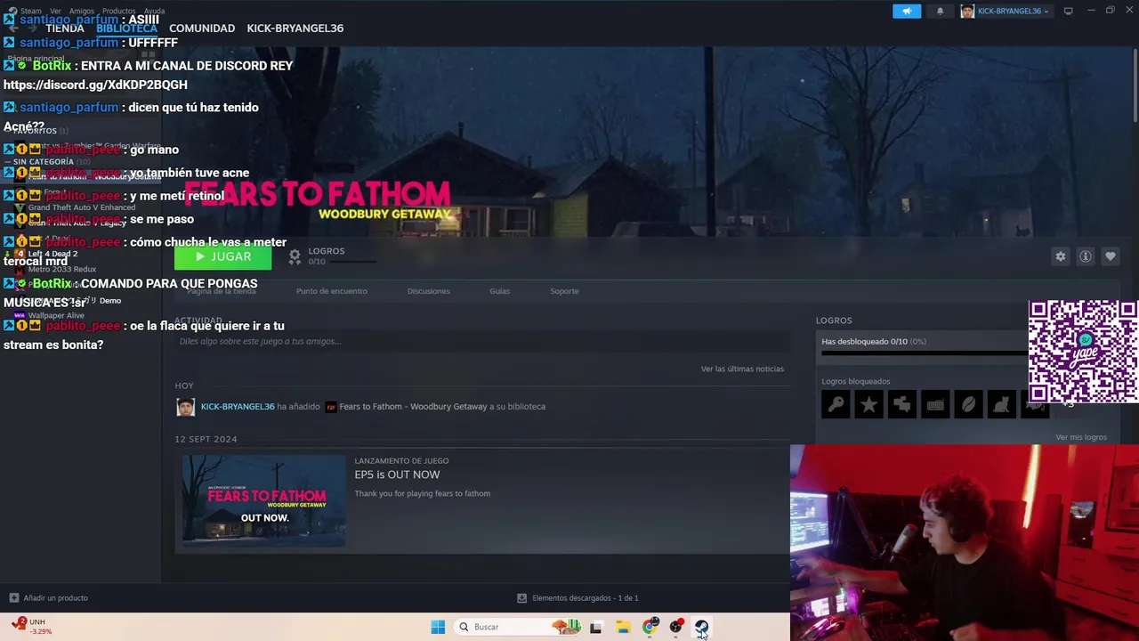This screenshot has width=1139, height=641.
Task: Select the star locked achievement icon
Action: [x=868, y=405]
